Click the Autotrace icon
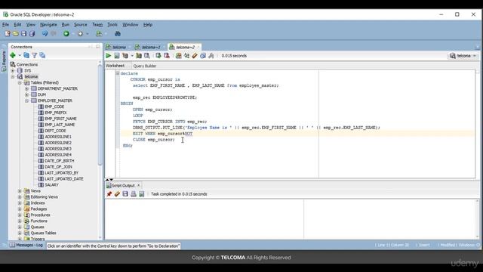The image size is (483, 272). [139, 56]
